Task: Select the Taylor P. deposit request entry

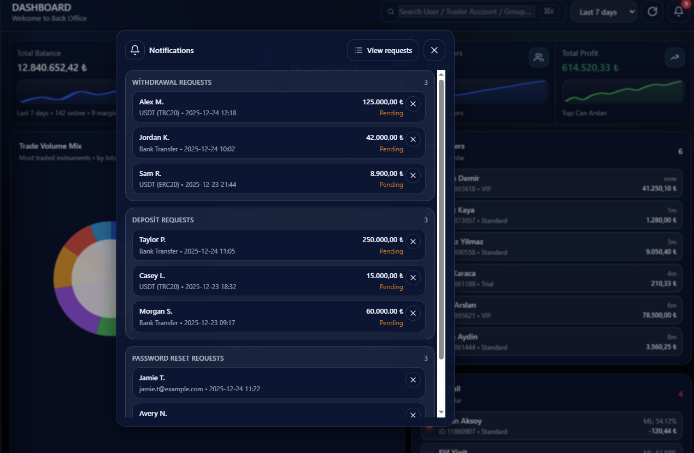Action: [x=246, y=245]
